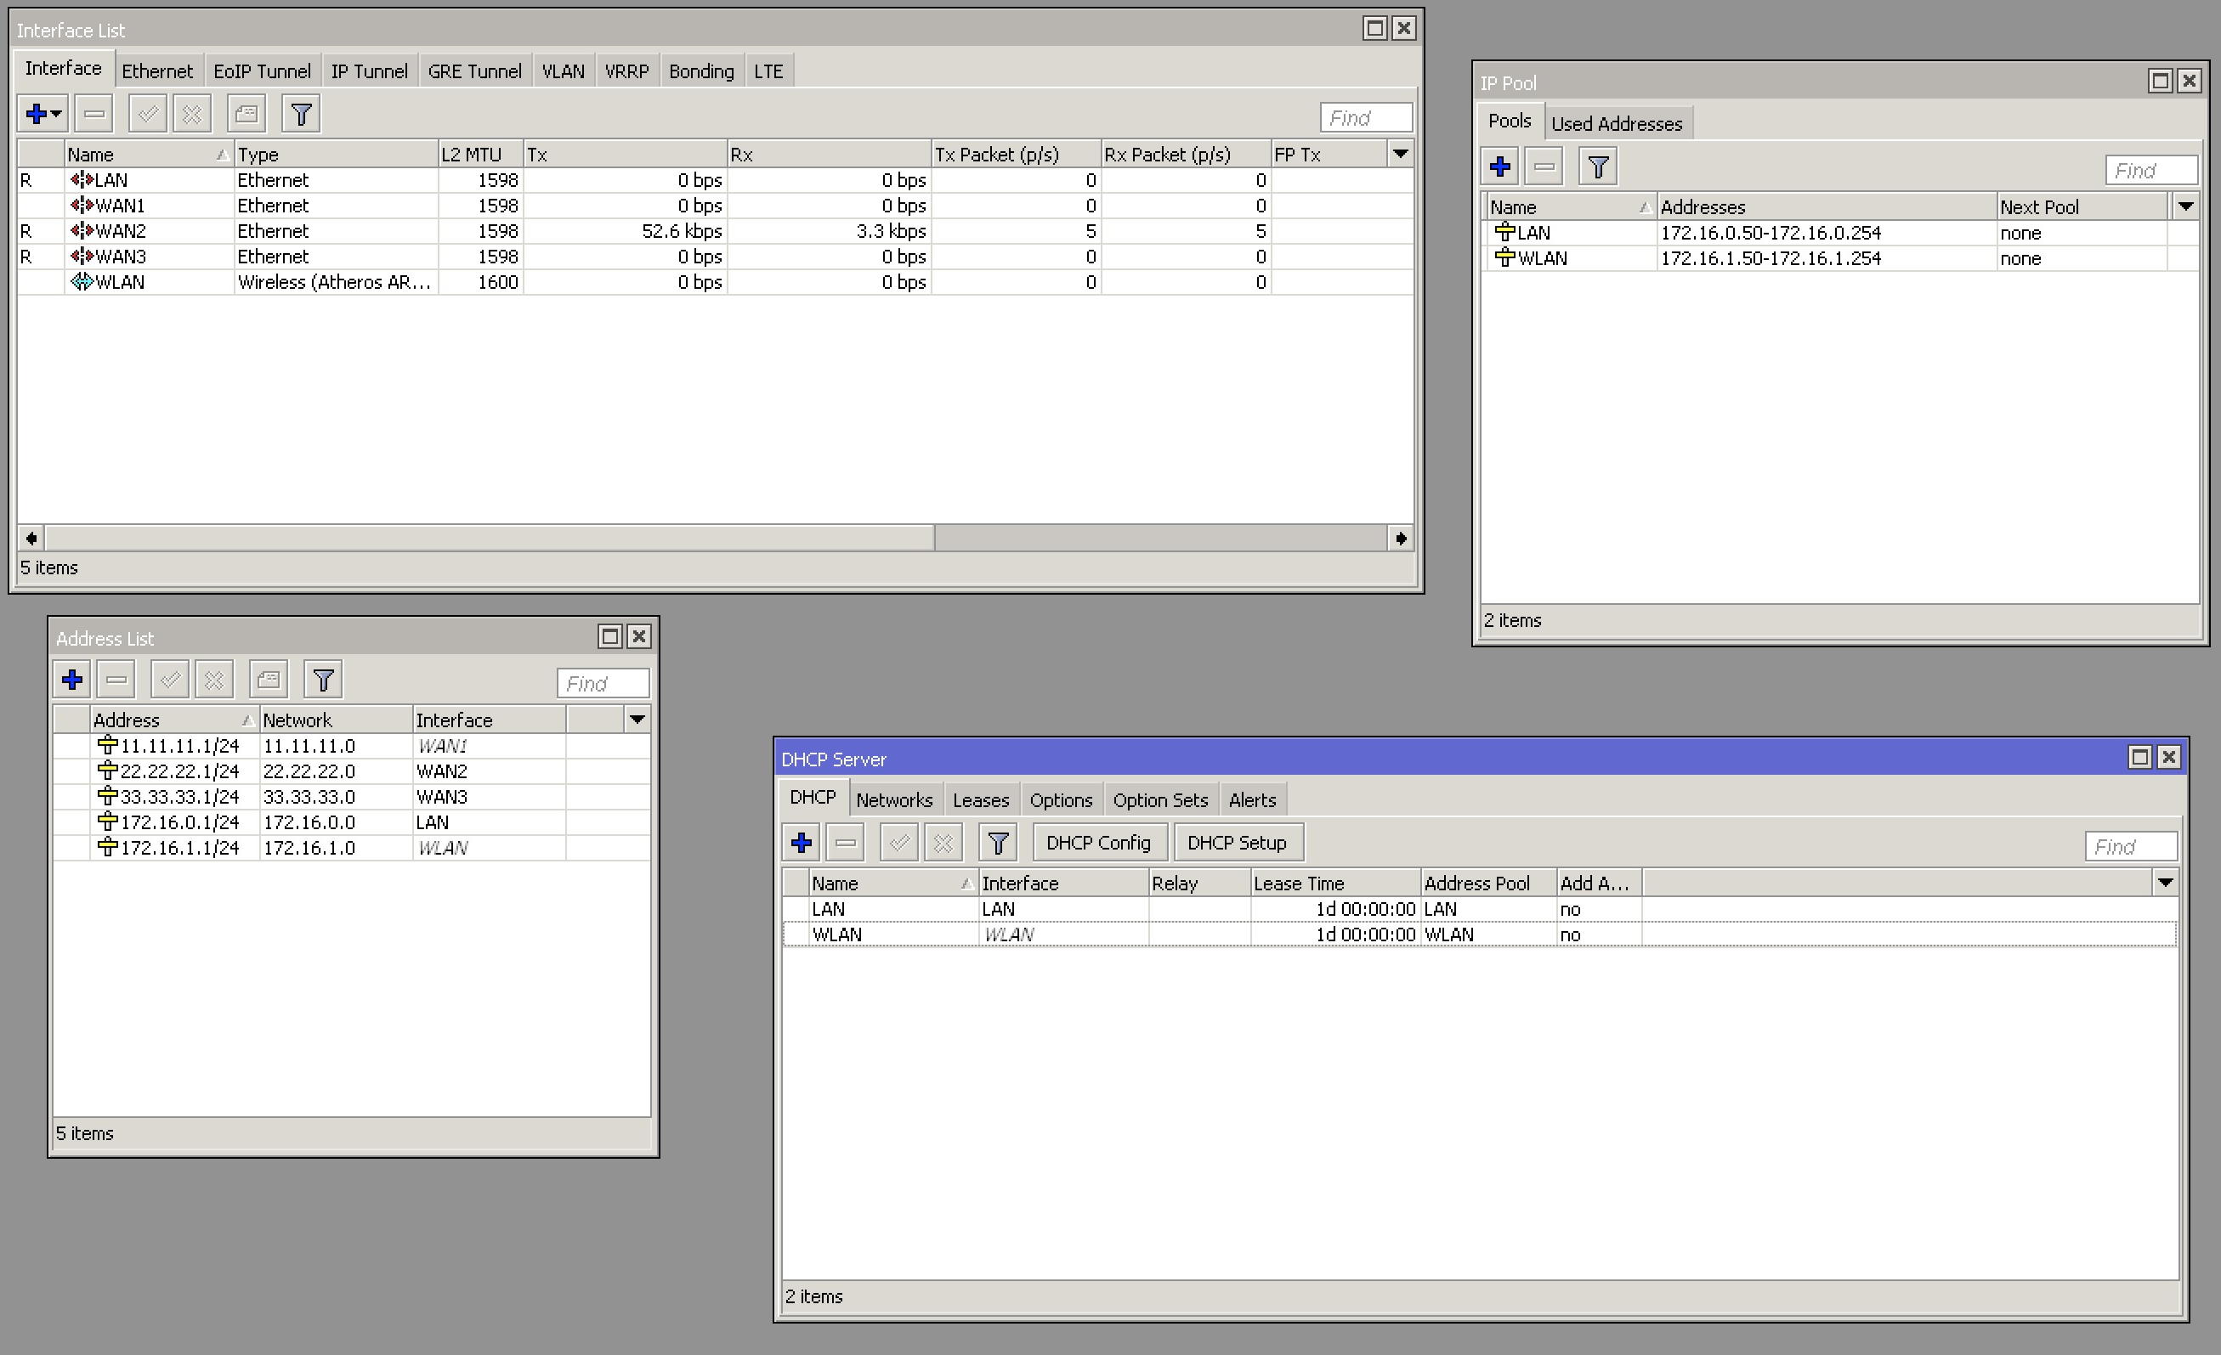Click the comment icon in Address List toolbar
Screen dimensions: 2221x1355
(269, 680)
